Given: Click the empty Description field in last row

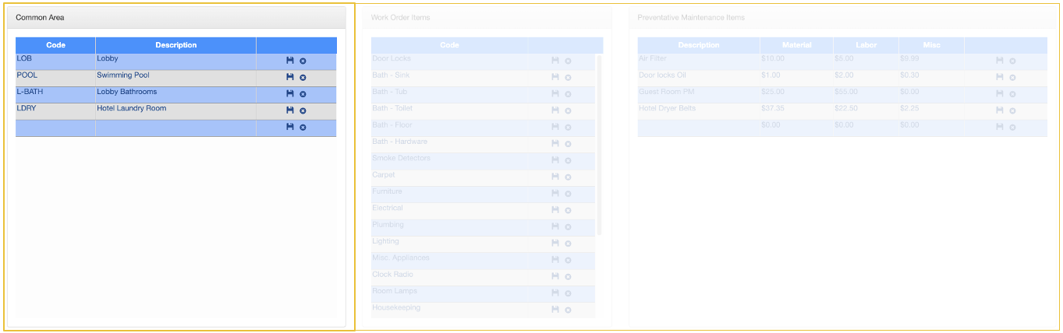Looking at the screenshot, I should click(175, 128).
